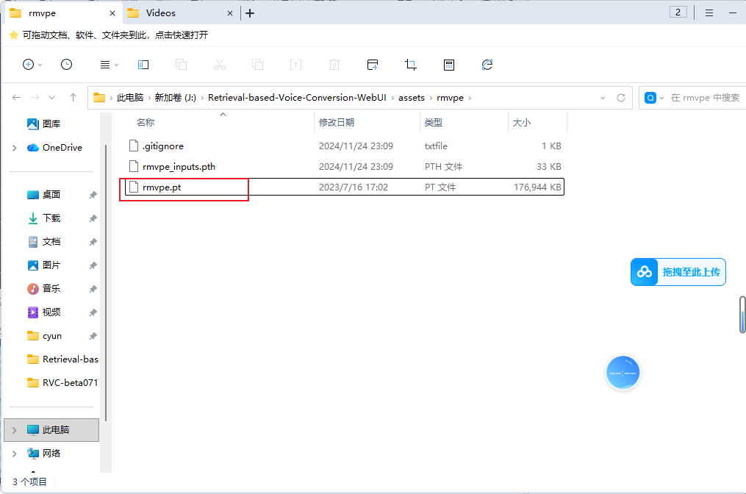Go forward with the right arrow
This screenshot has height=494, width=746.
click(35, 98)
